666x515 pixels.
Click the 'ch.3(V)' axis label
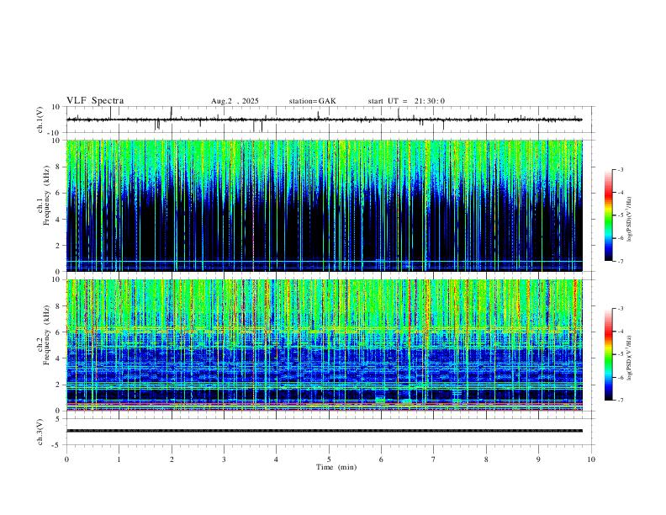(40, 432)
